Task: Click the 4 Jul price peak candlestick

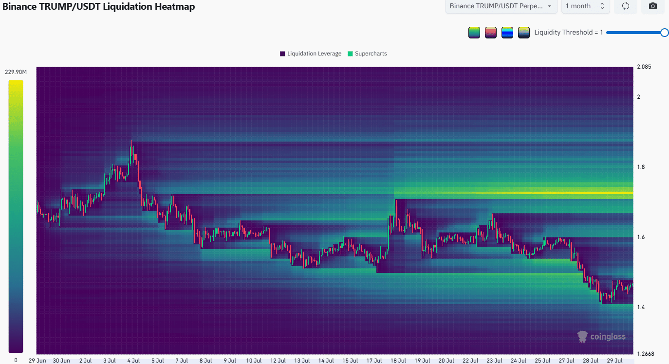Action: (x=131, y=152)
